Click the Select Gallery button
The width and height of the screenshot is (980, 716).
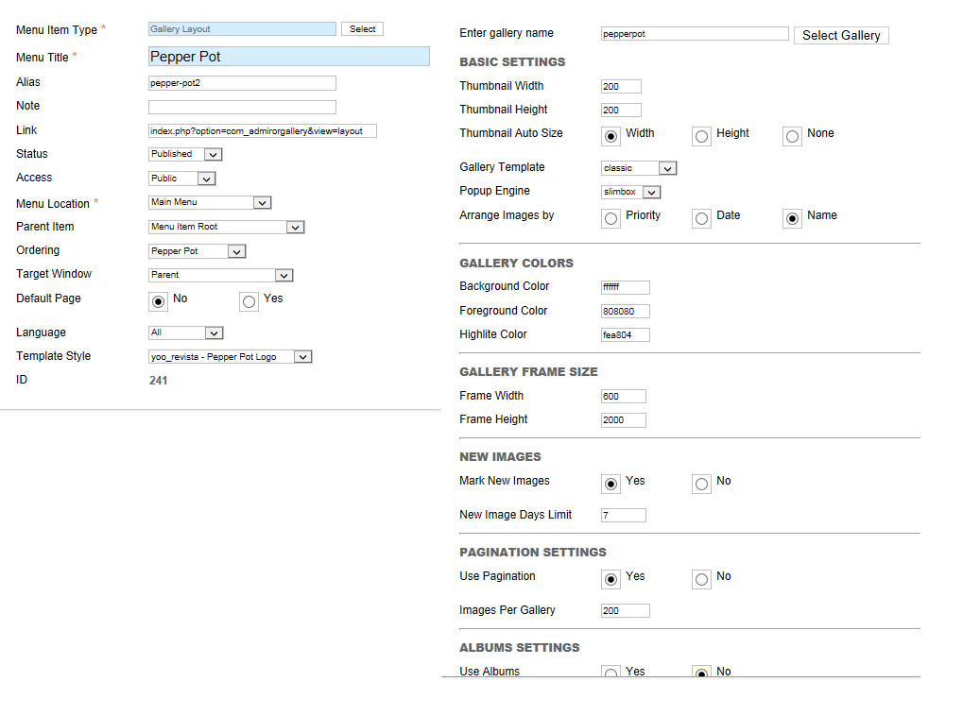point(841,36)
